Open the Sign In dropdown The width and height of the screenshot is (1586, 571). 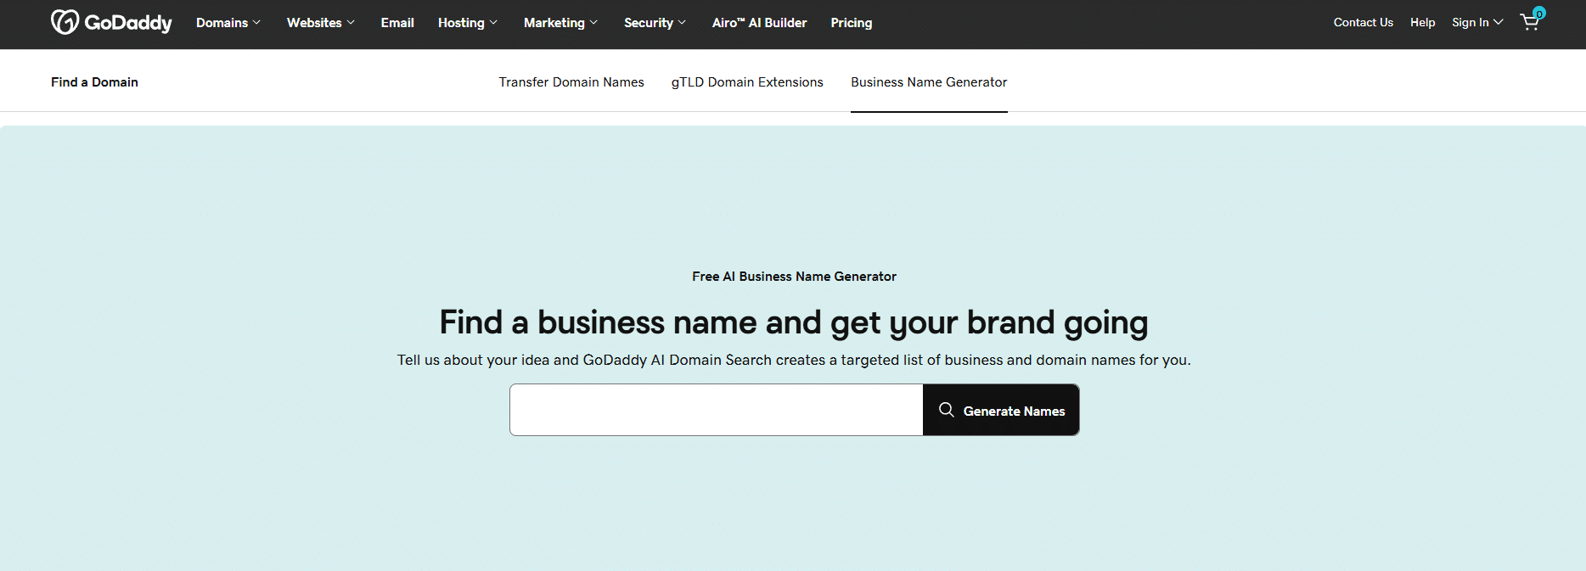(1477, 23)
